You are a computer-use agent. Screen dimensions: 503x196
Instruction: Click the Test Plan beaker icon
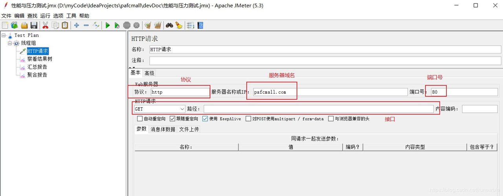tap(10, 35)
